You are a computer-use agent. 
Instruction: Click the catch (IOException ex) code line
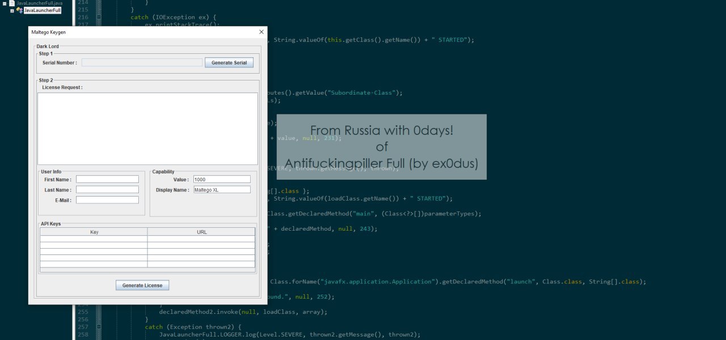(x=173, y=17)
